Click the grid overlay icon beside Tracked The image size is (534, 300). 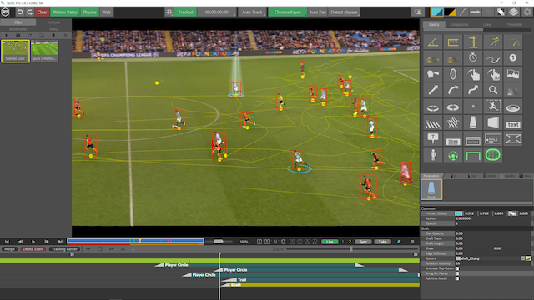click(169, 12)
